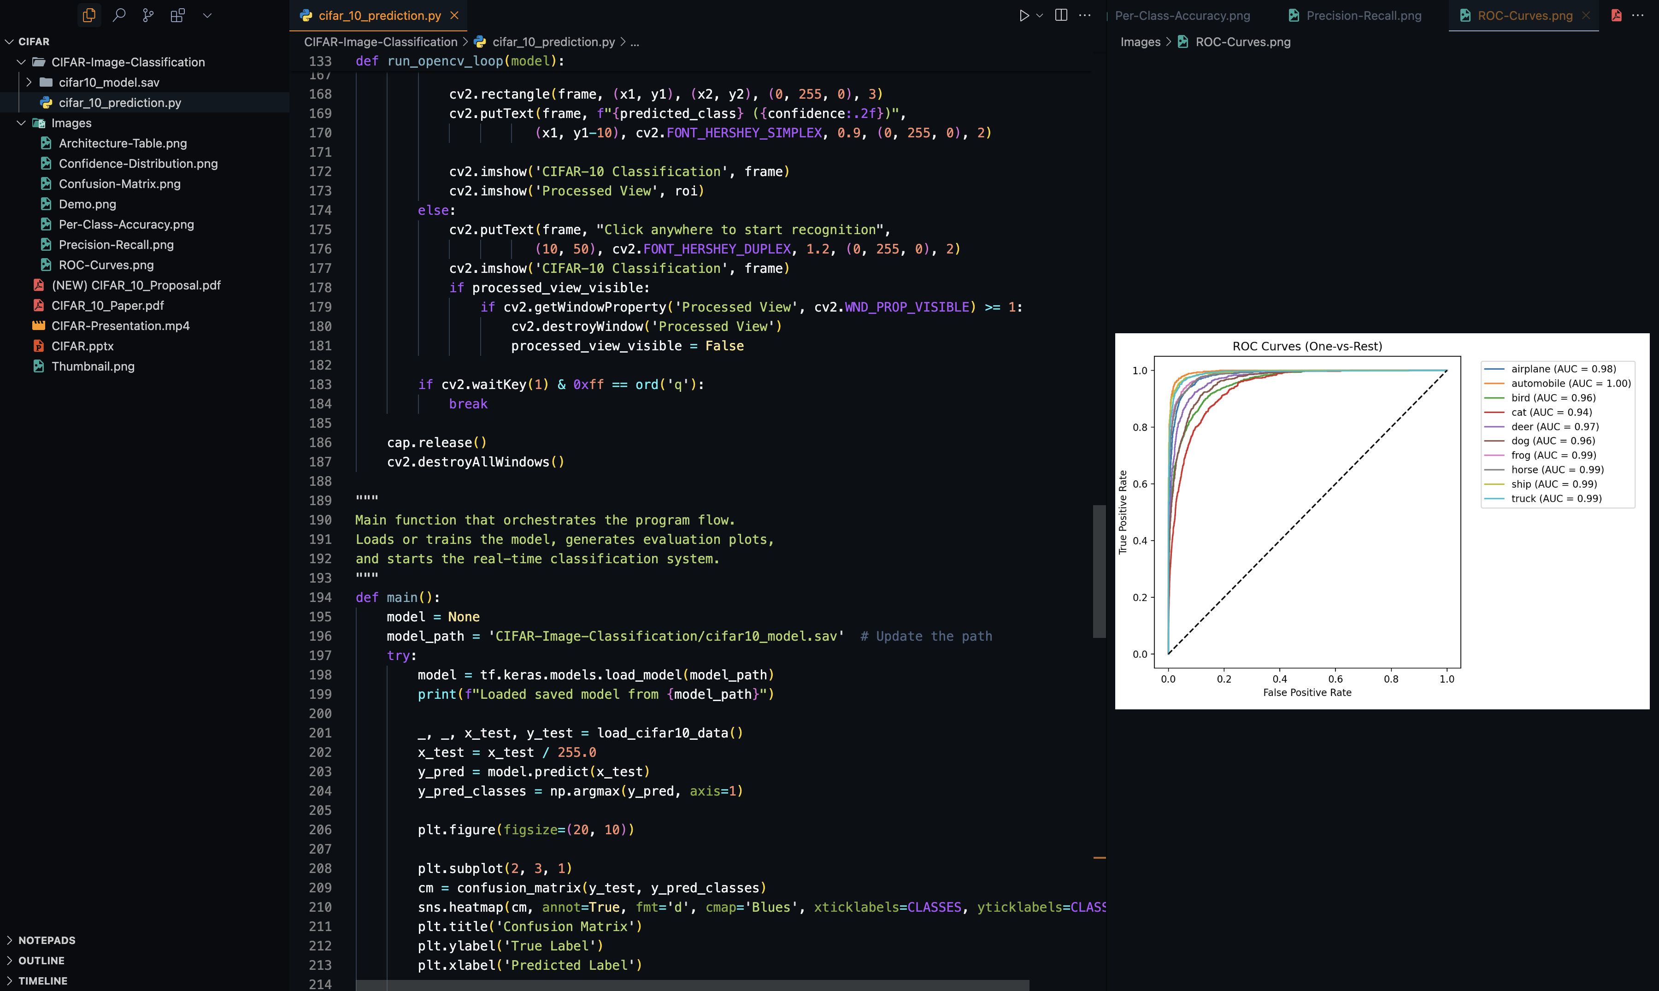The image size is (1659, 991).
Task: Click line number 183 in the gutter
Action: pyautogui.click(x=320, y=384)
